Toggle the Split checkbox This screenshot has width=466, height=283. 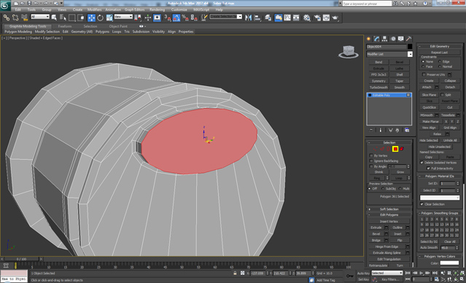coord(442,95)
